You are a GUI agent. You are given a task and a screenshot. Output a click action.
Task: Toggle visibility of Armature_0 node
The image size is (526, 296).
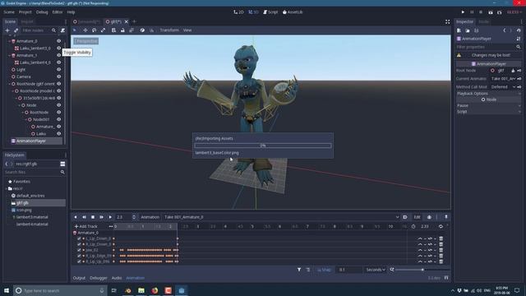tap(58, 41)
